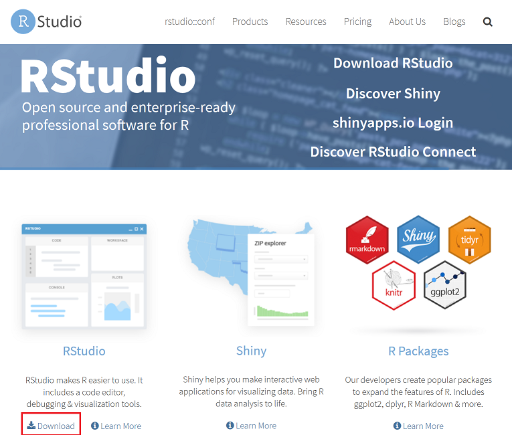Click the Discover RStudio Connect link
The width and height of the screenshot is (512, 435).
click(393, 152)
